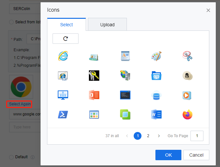The image size is (220, 167).
Task: Choose the Snipping Tool scissors icon
Action: (x=188, y=56)
